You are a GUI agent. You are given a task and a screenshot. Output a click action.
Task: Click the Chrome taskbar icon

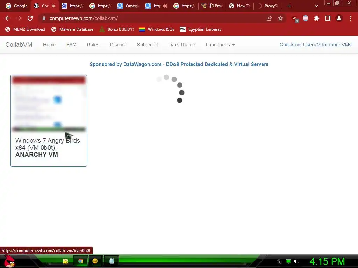[x=81, y=261]
